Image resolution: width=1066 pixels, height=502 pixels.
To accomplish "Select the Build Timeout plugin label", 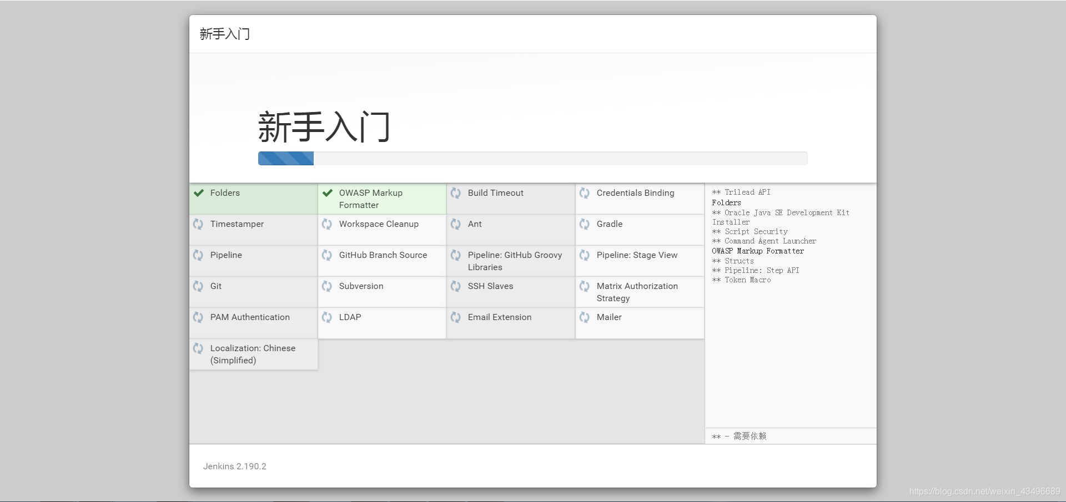I will click(x=496, y=193).
